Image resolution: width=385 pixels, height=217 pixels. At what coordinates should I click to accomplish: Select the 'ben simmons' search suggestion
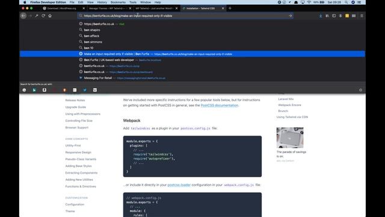click(x=192, y=42)
